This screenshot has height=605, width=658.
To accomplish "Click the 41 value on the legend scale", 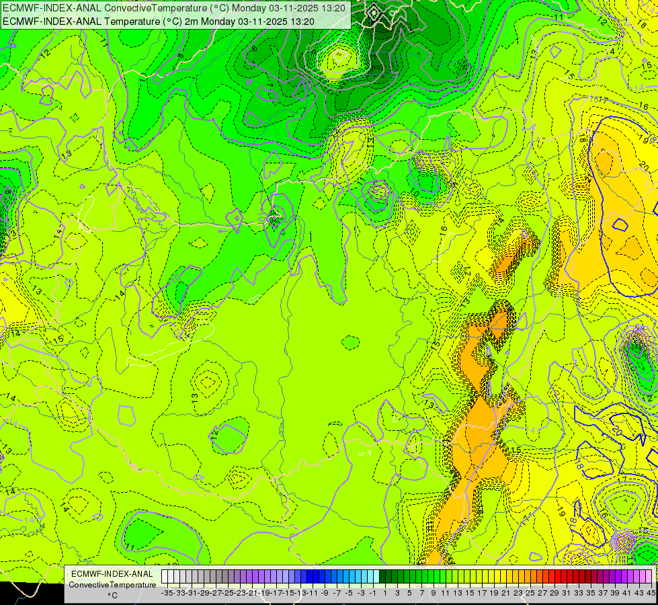I will [627, 594].
